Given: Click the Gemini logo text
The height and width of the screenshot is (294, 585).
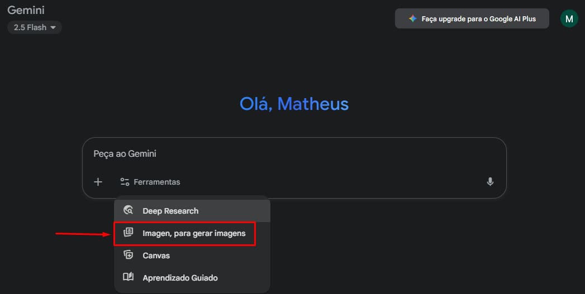Looking at the screenshot, I should click(26, 10).
